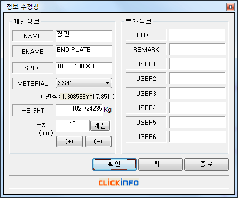Image resolution: width=238 pixels, height=198 pixels.
Task: Increase thickness with the (+) button
Action: tap(69, 142)
